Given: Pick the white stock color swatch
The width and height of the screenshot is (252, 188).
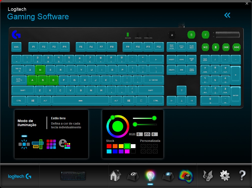Looking at the screenshot, I should pos(133,146).
